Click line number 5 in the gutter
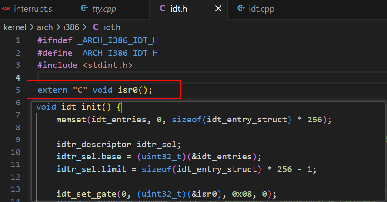This screenshot has height=202, width=387. 18,90
